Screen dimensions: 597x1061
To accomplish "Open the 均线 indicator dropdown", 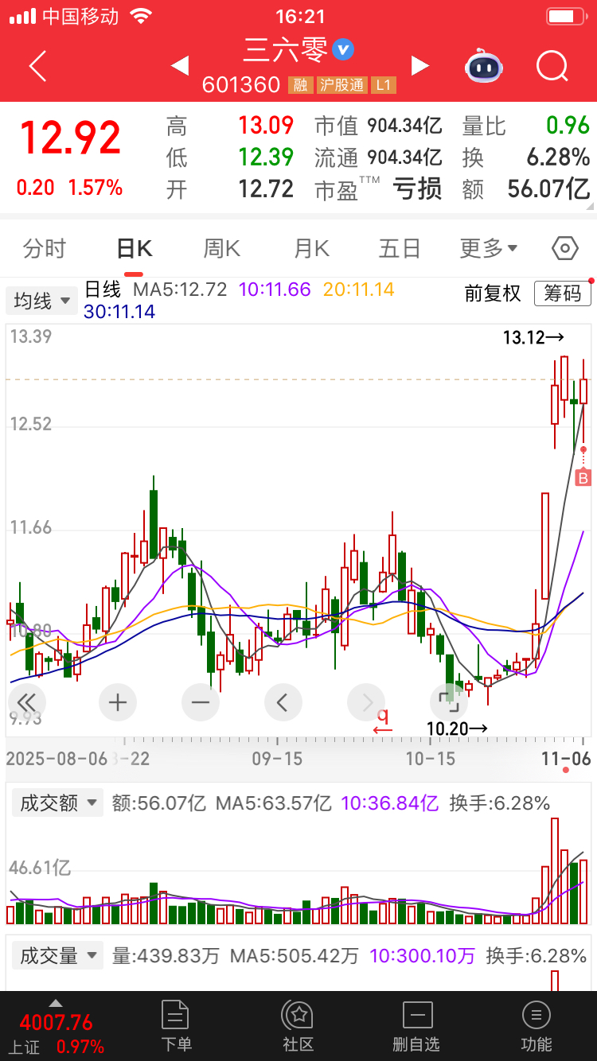I will coord(41,301).
